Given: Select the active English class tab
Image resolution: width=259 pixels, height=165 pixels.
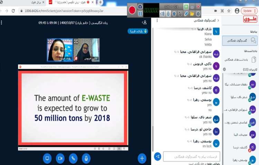Looking at the screenshot, I should pyautogui.click(x=71, y=2).
